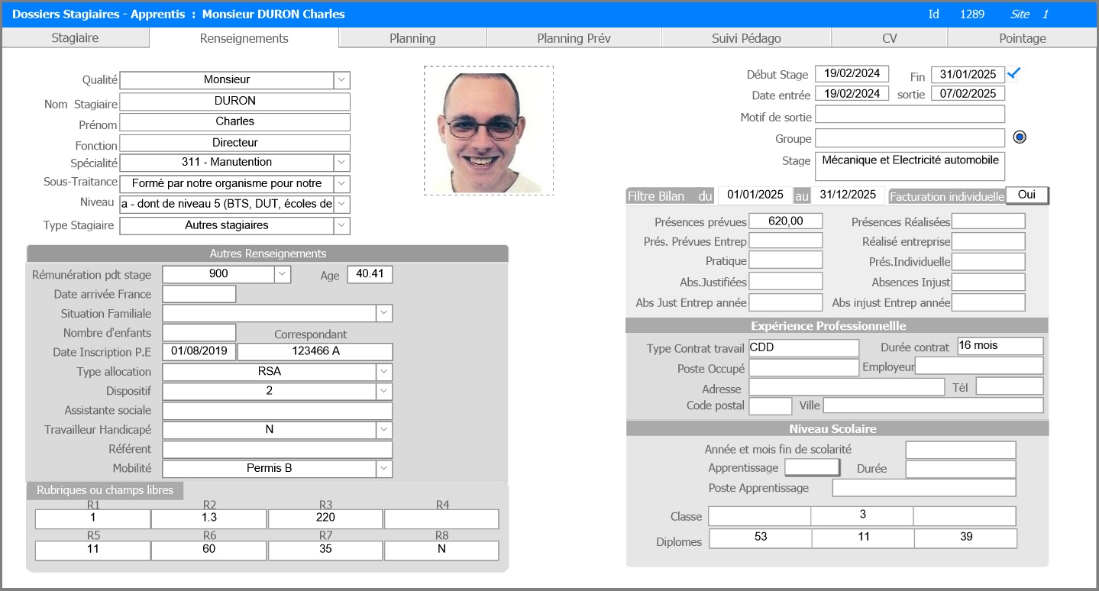Open the Situation Familiale dropdown
Screen dimensions: 1099x591
383,313
